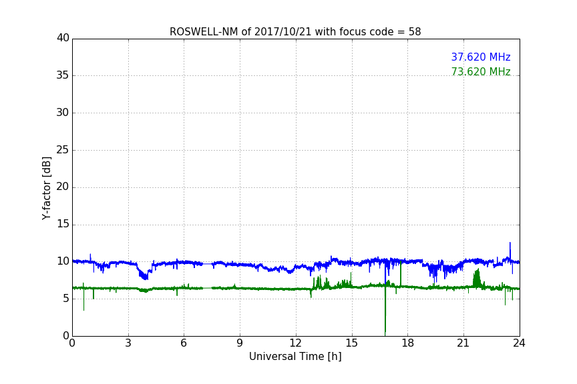577x384 pixels.
Task: Click the y-axis tick label '40'
Action: tap(63, 38)
